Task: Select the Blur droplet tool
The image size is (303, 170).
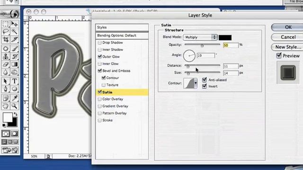Action: coord(6,72)
